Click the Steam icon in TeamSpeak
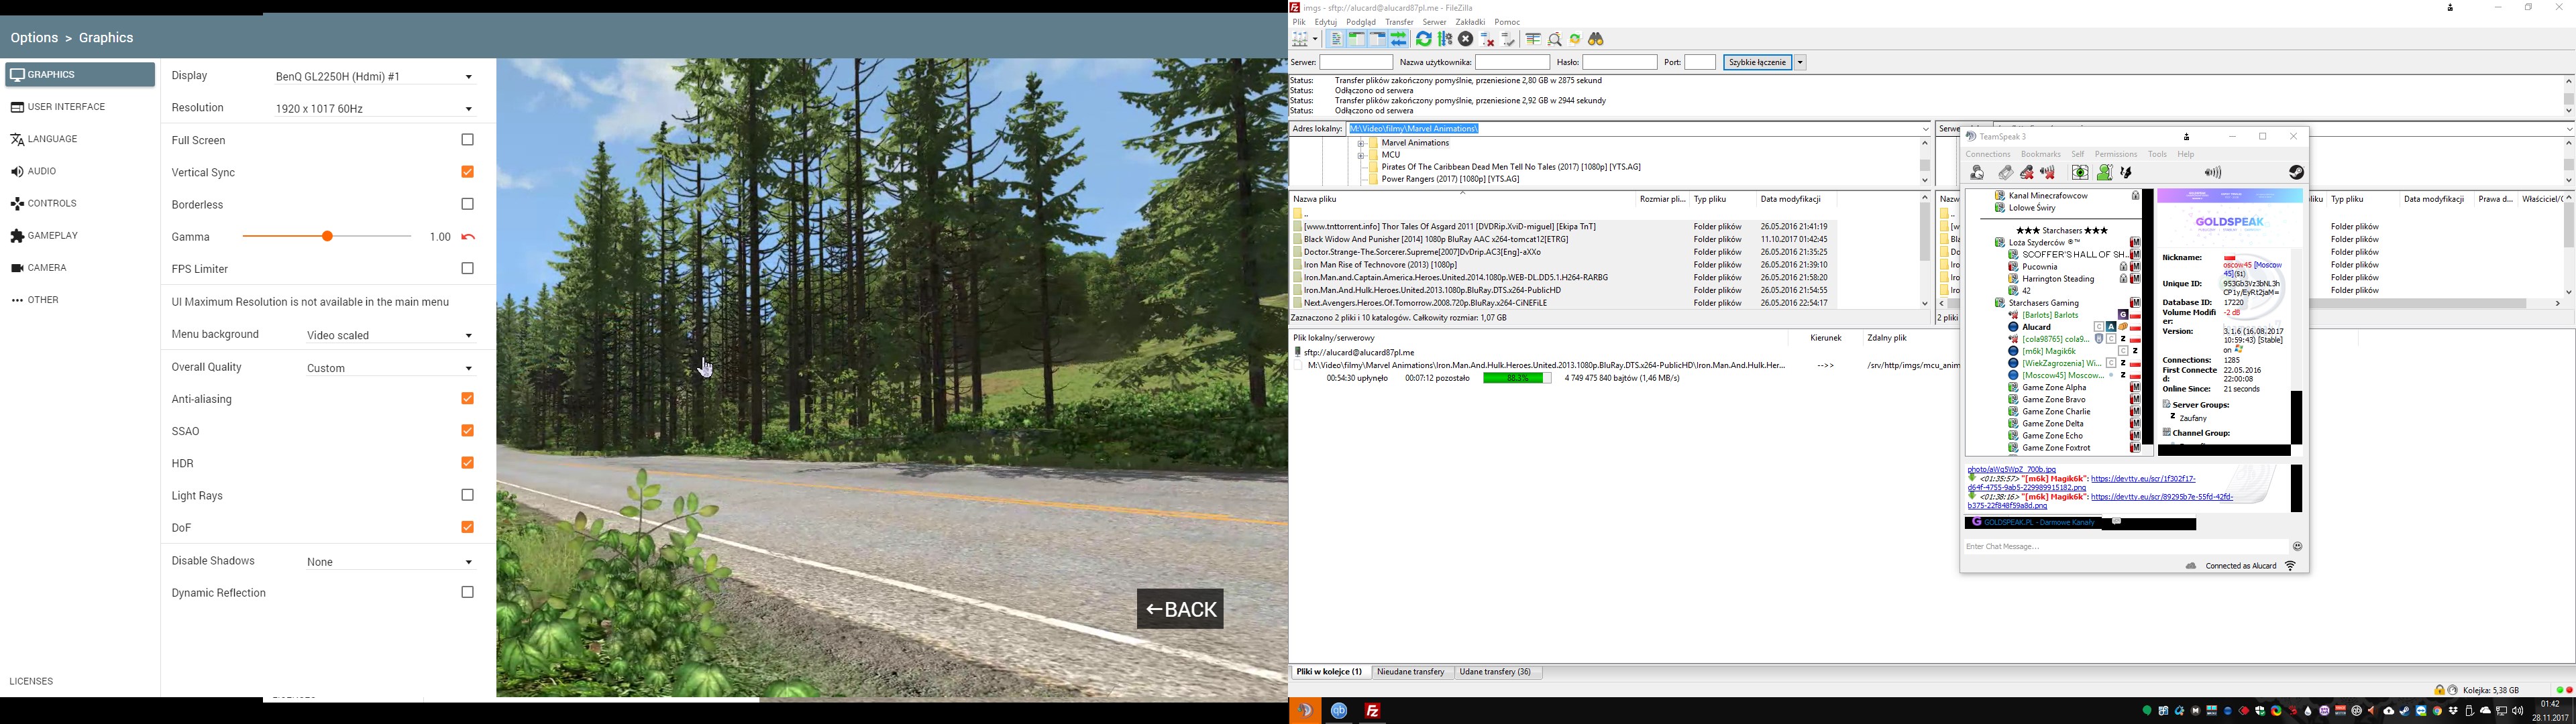Screen dimensions: 2576x724 (2296, 173)
